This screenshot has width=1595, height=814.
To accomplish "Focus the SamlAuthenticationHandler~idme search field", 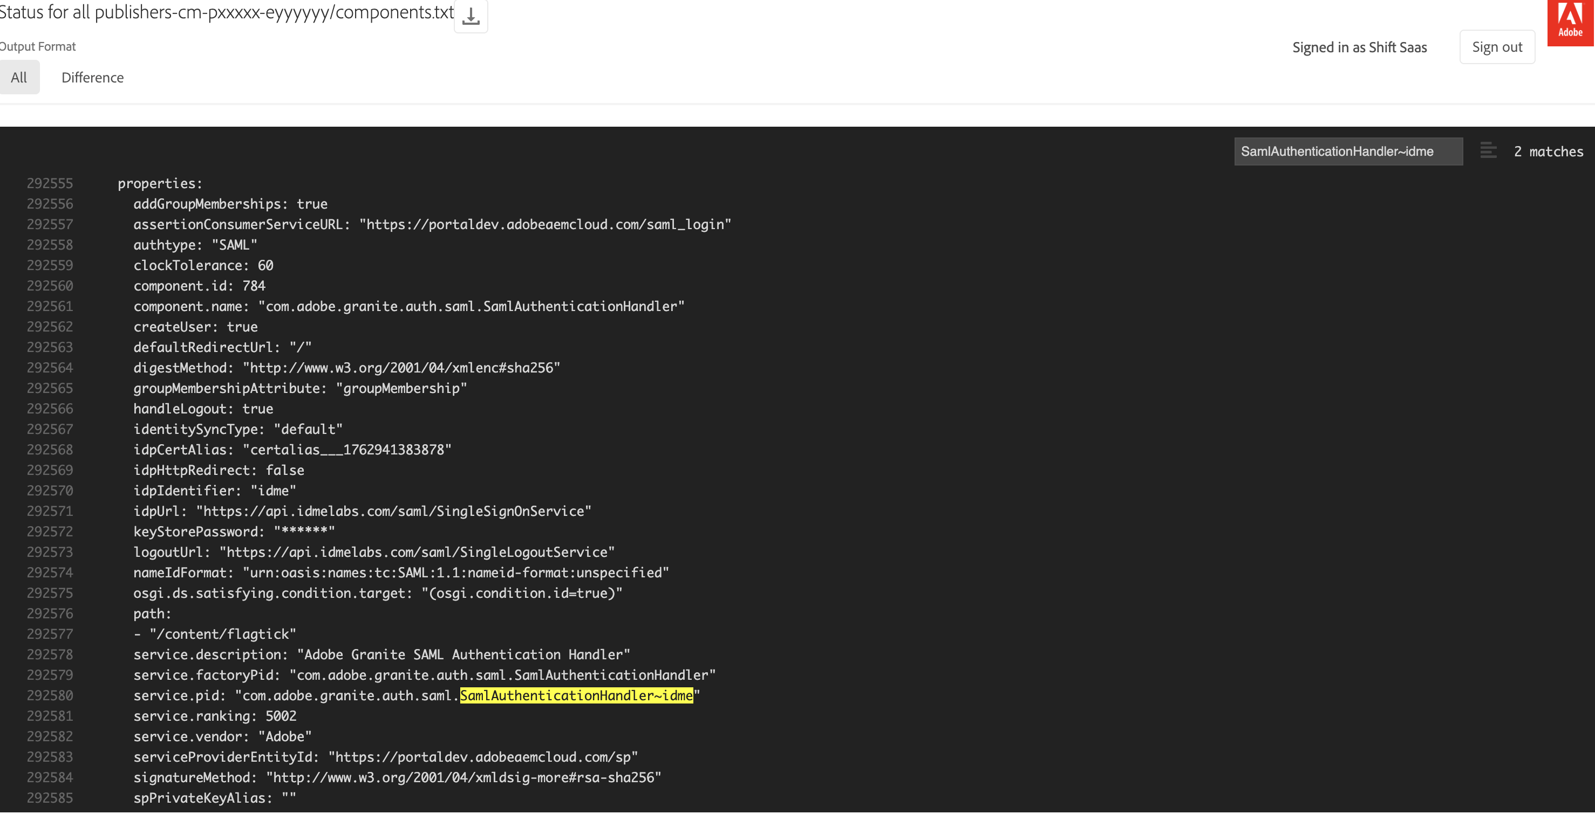I will click(x=1347, y=151).
